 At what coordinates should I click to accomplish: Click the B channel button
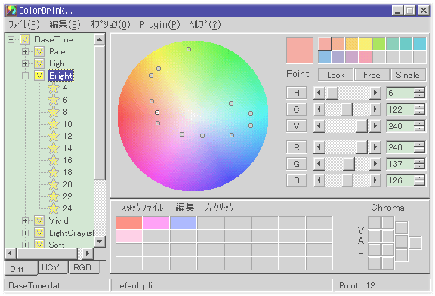click(297, 180)
